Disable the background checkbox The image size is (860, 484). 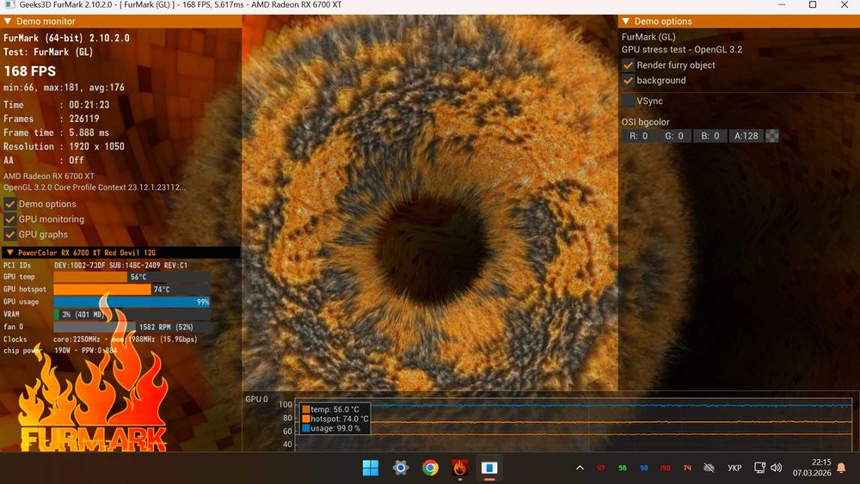(628, 81)
